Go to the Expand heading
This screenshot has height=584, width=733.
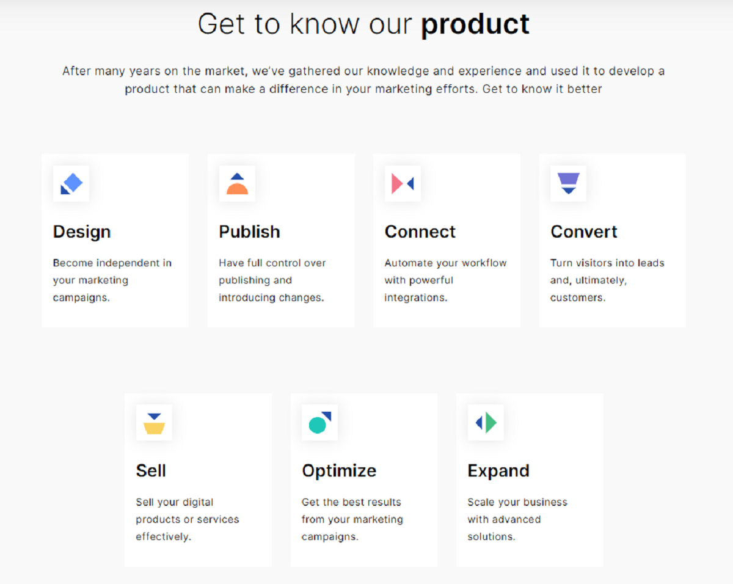pyautogui.click(x=498, y=471)
